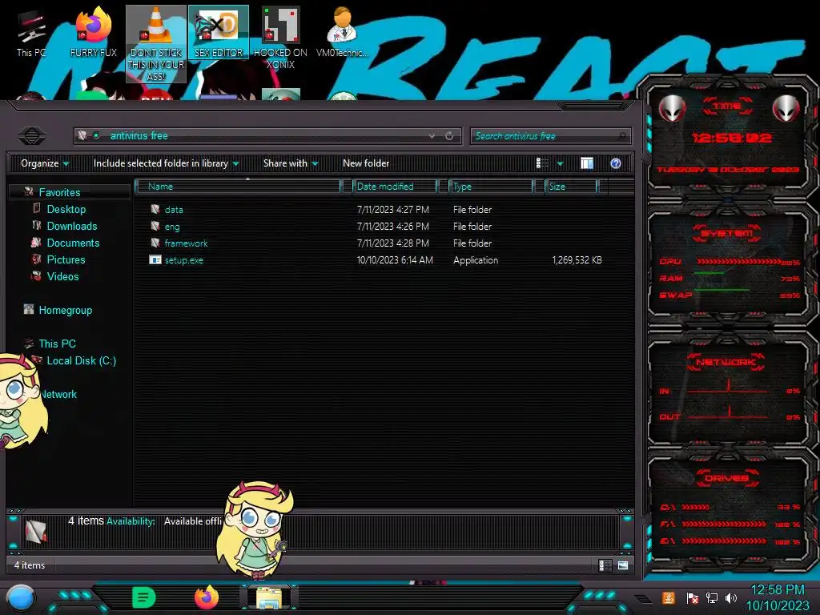Switch to large icons view in status bar

point(623,565)
